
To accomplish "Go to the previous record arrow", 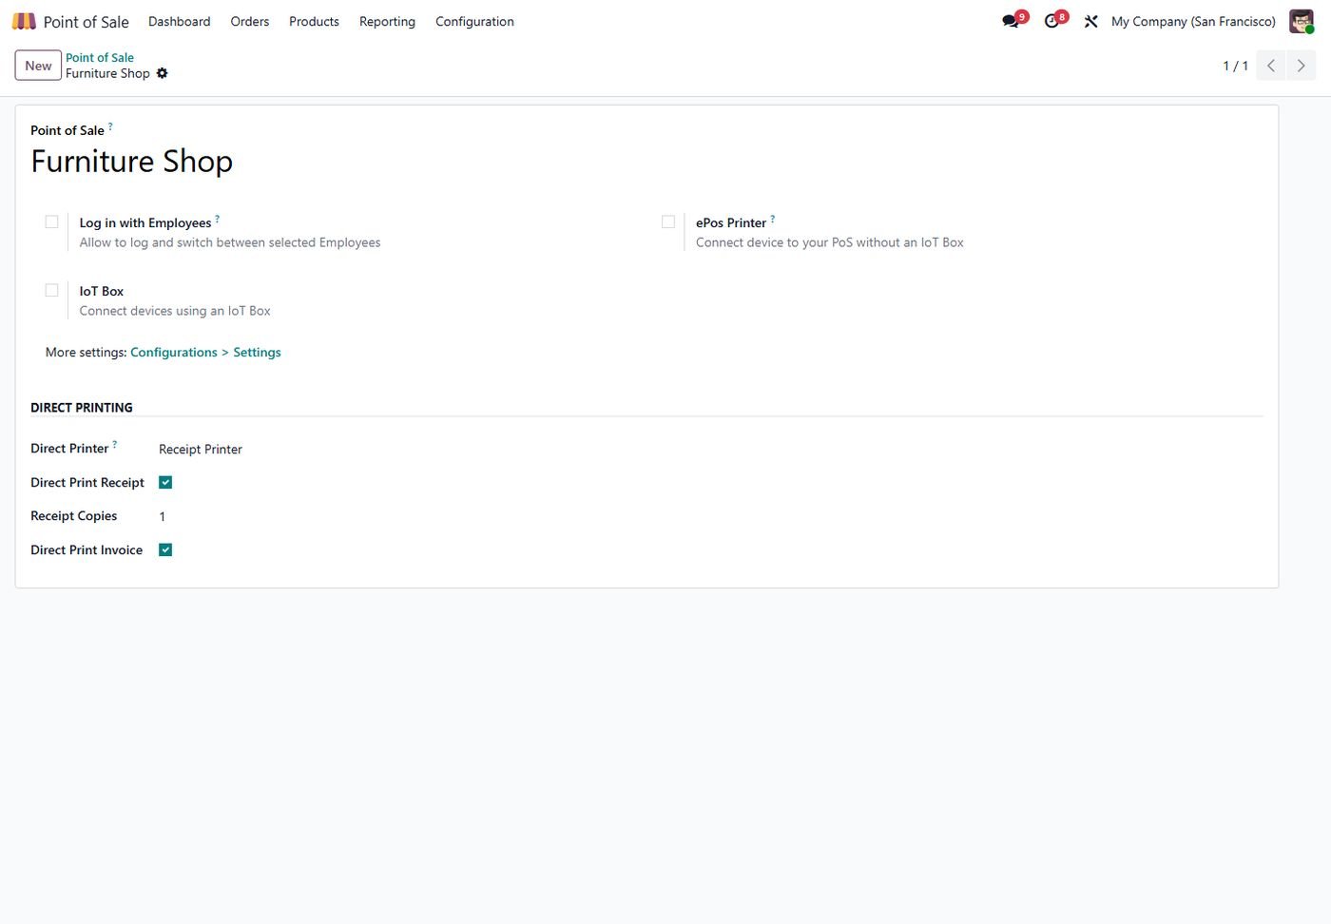I will point(1271,66).
